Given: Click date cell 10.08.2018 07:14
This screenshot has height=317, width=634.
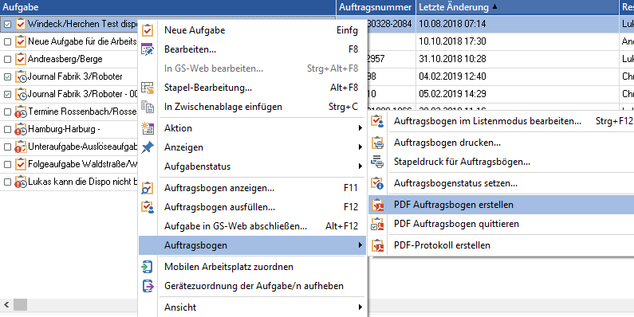Looking at the screenshot, I should 517,24.
